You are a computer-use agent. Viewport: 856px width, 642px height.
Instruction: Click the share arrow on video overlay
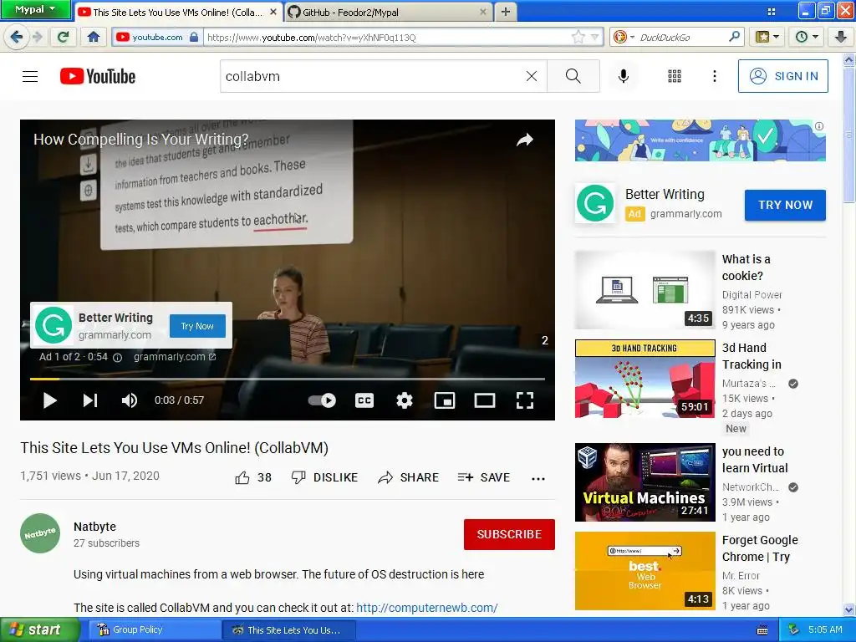[x=525, y=140]
